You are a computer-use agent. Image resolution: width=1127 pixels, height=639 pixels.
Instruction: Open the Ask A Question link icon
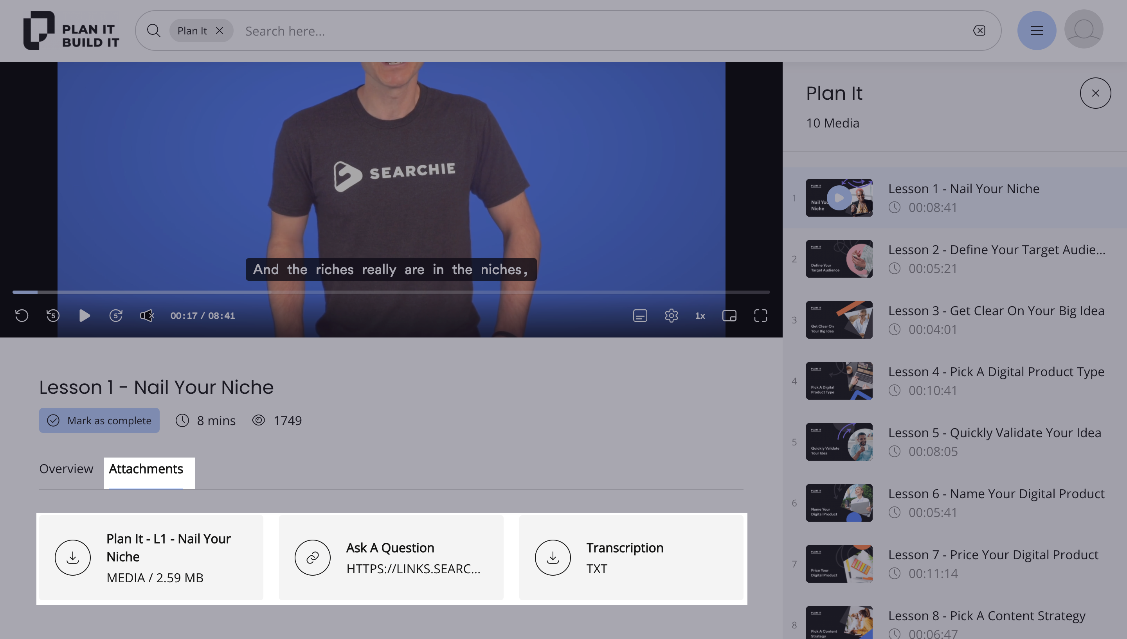(x=313, y=557)
